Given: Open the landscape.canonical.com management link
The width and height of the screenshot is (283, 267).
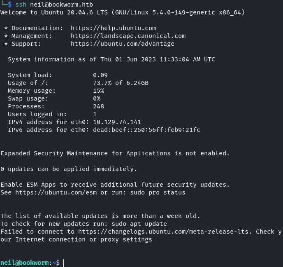Looking at the screenshot, I should [128, 36].
